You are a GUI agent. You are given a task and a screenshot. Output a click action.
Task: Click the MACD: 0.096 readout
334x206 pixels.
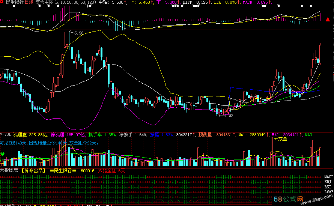click(x=257, y=2)
